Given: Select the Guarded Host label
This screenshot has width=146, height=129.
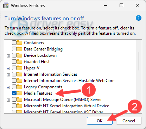Looking at the screenshot, I should pos(37,62).
